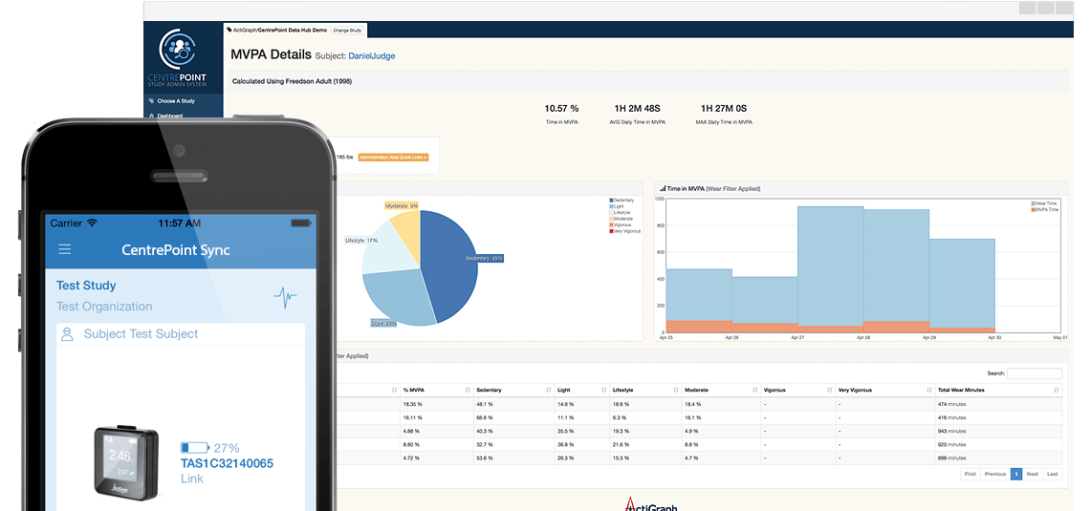Image resolution: width=1090 pixels, height=511 pixels.
Task: Click the 10.57 % Time in MVPA value
Action: click(561, 108)
